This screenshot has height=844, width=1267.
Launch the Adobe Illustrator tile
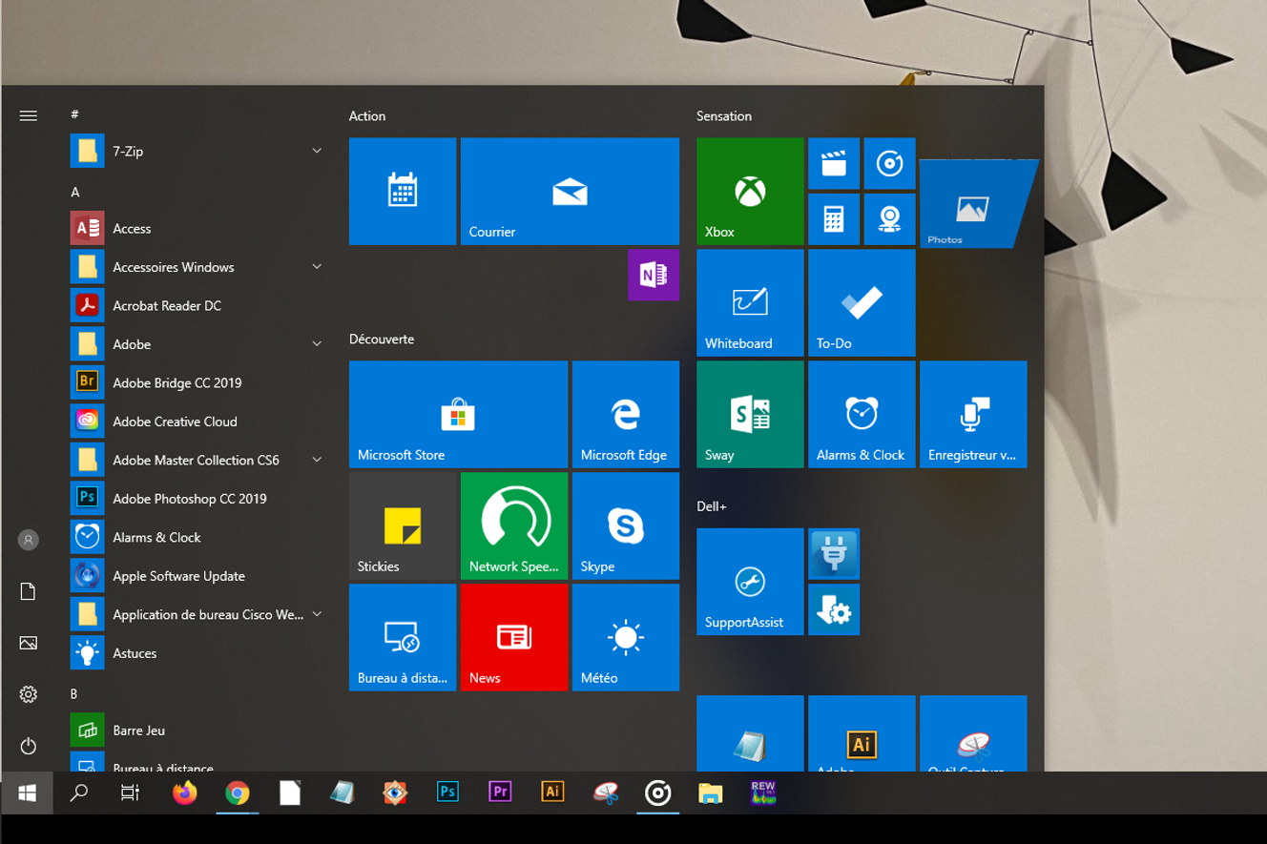click(x=862, y=733)
